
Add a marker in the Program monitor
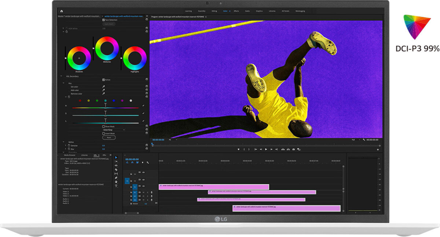[x=238, y=149]
